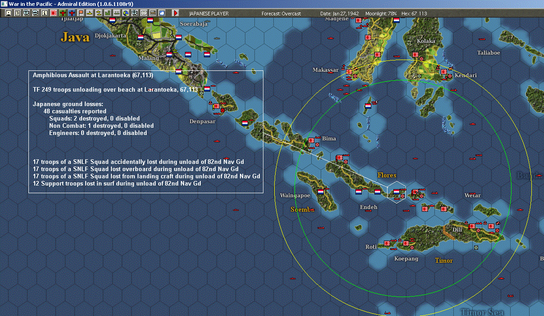Click the Taliaboe map label
This screenshot has width=544, height=316.
[x=489, y=53]
